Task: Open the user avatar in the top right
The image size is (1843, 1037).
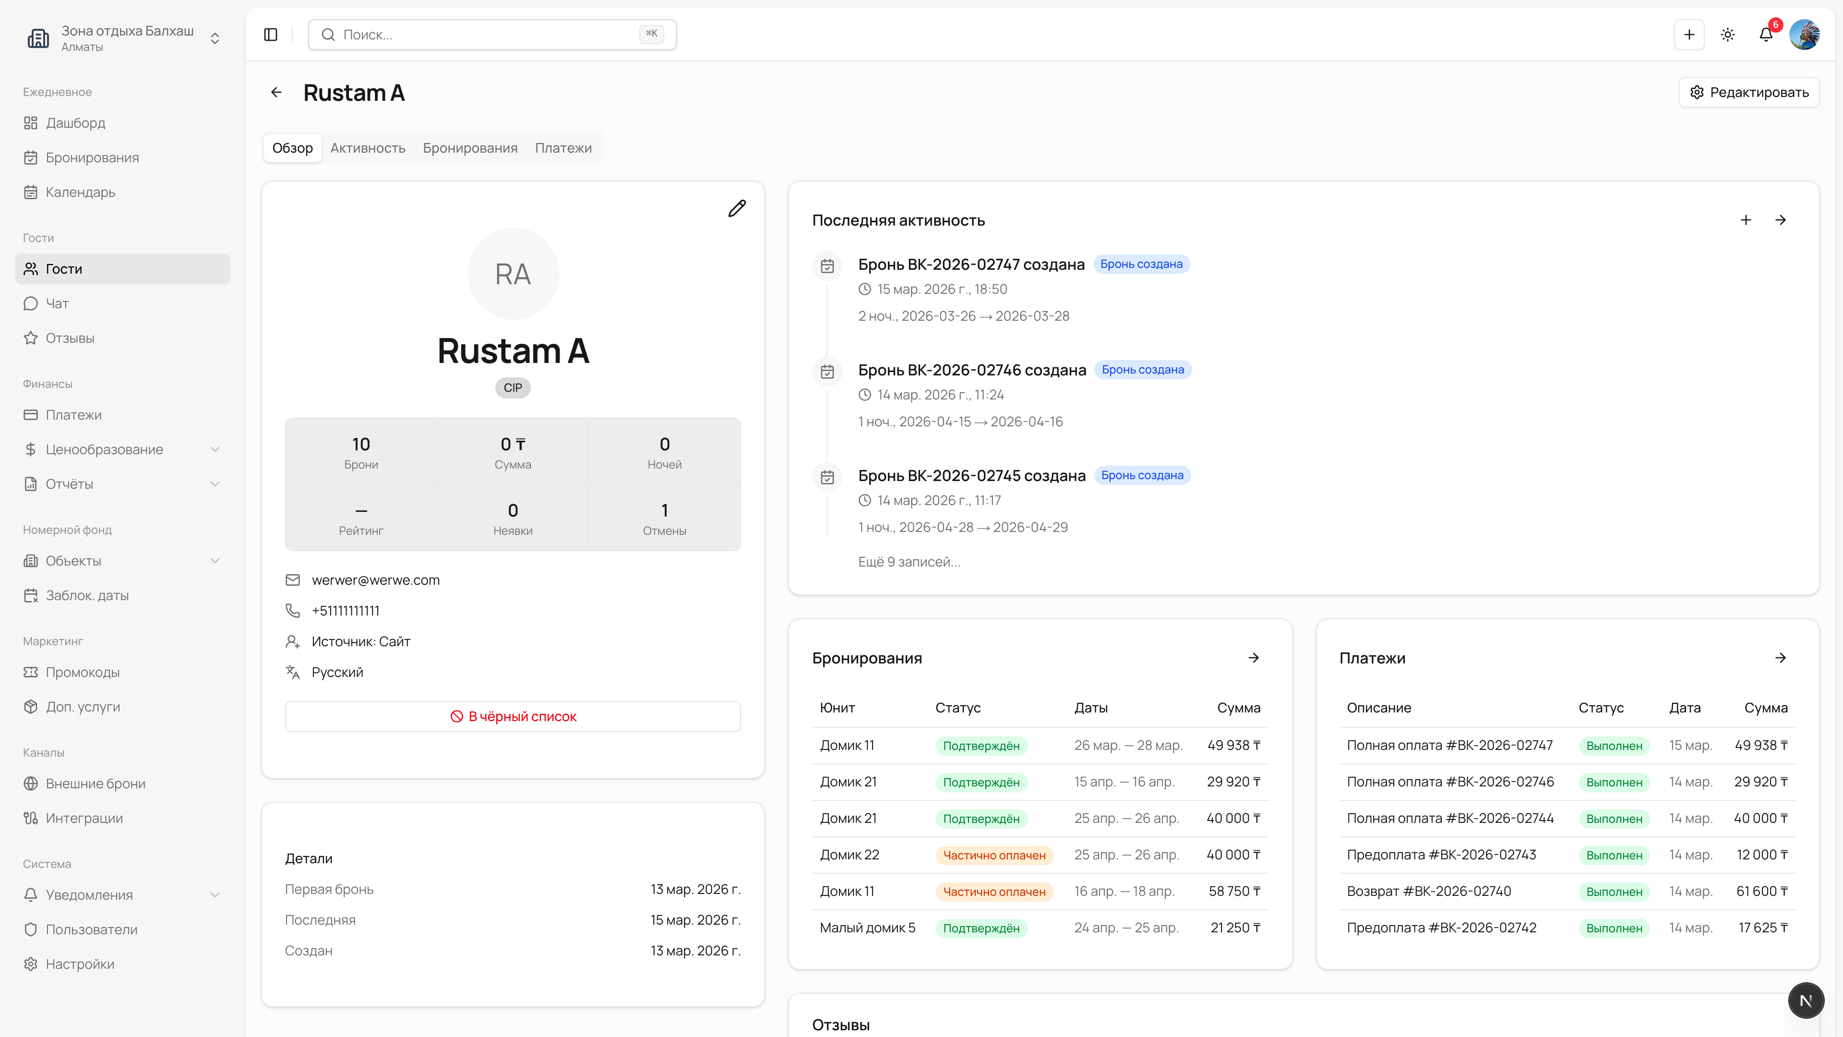Action: (x=1805, y=35)
